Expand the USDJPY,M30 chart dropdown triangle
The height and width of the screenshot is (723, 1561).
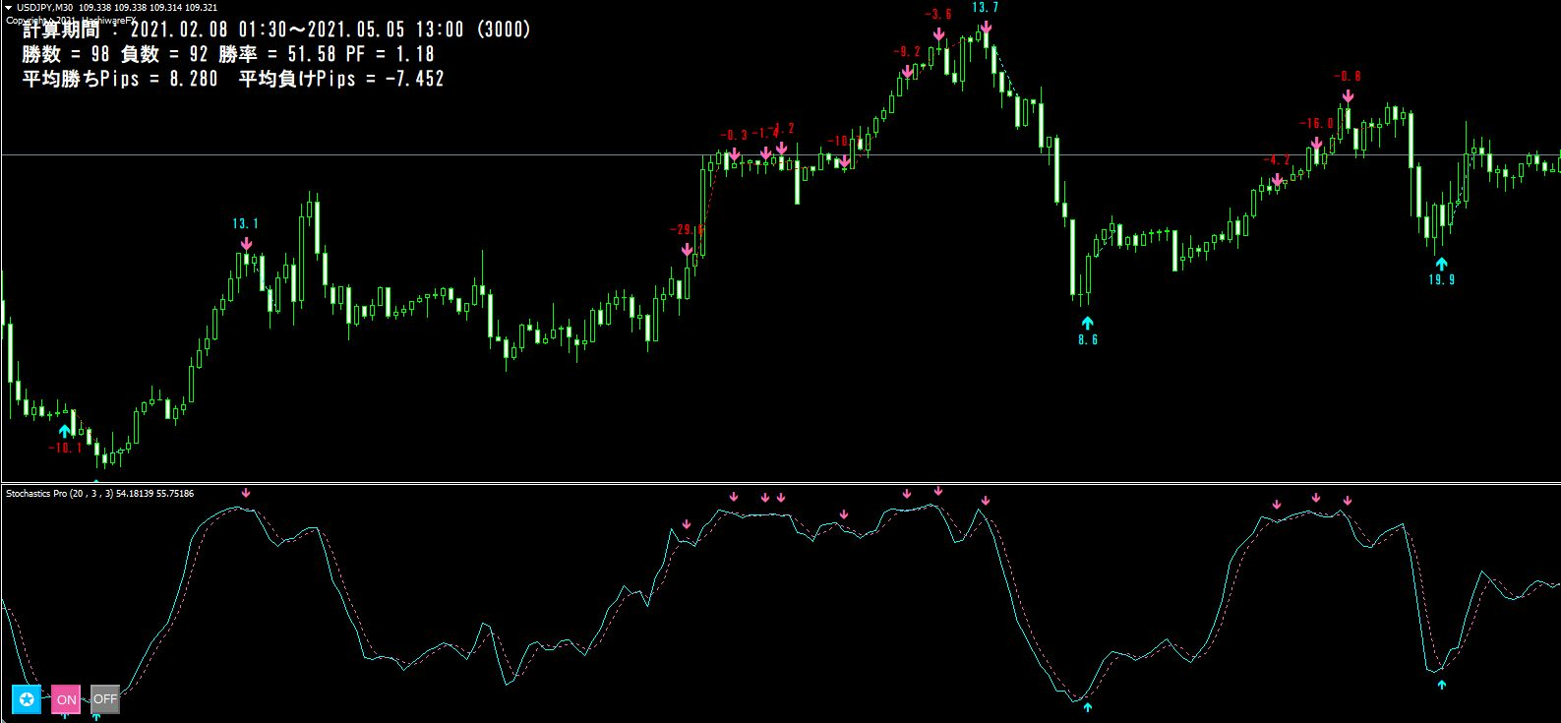click(x=10, y=7)
